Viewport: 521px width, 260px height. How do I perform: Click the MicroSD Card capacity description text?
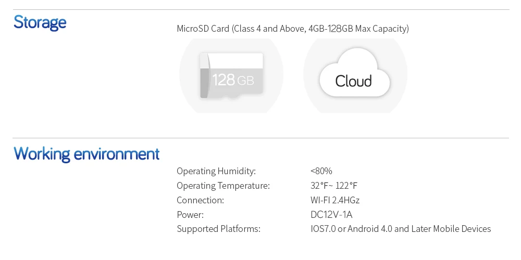point(293,29)
